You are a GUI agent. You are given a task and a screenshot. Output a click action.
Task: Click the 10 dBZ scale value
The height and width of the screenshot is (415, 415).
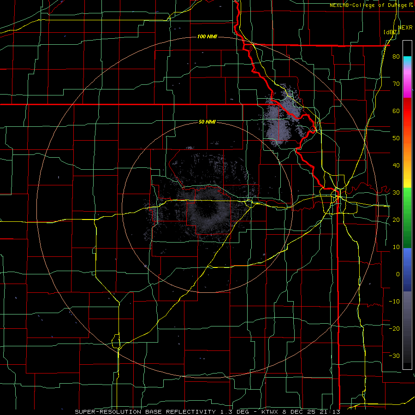click(x=396, y=247)
